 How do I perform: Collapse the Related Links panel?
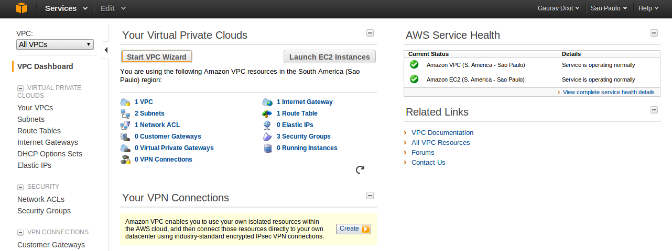click(654, 110)
